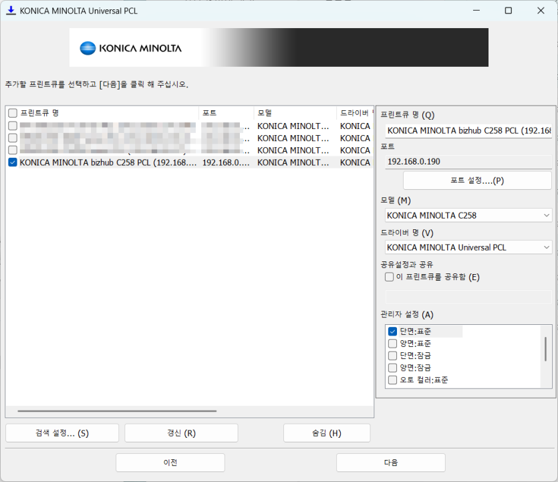The image size is (558, 482).
Task: Click 이전 to go back
Action: [x=170, y=462]
